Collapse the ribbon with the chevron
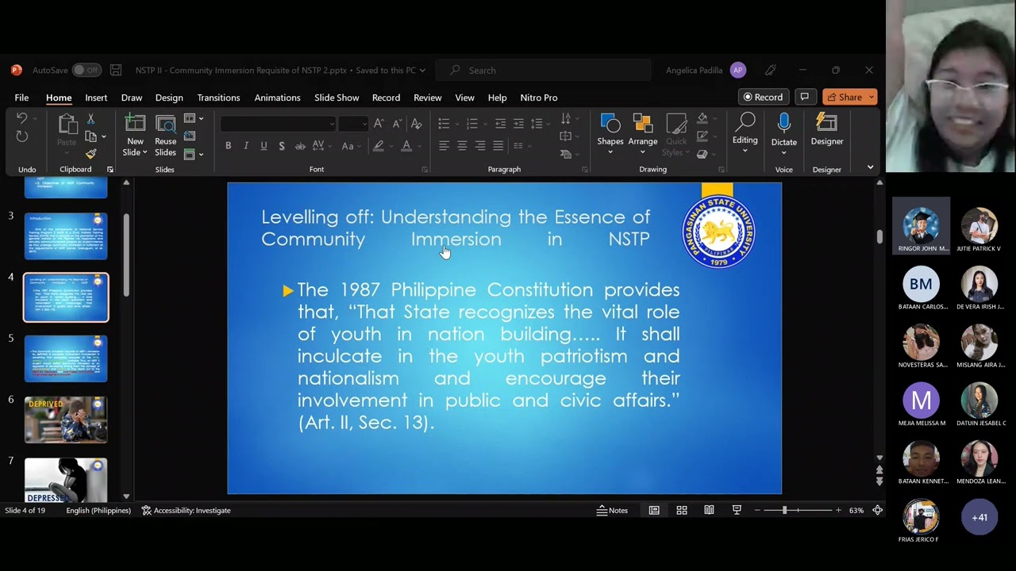Image resolution: width=1016 pixels, height=571 pixels. tap(870, 167)
